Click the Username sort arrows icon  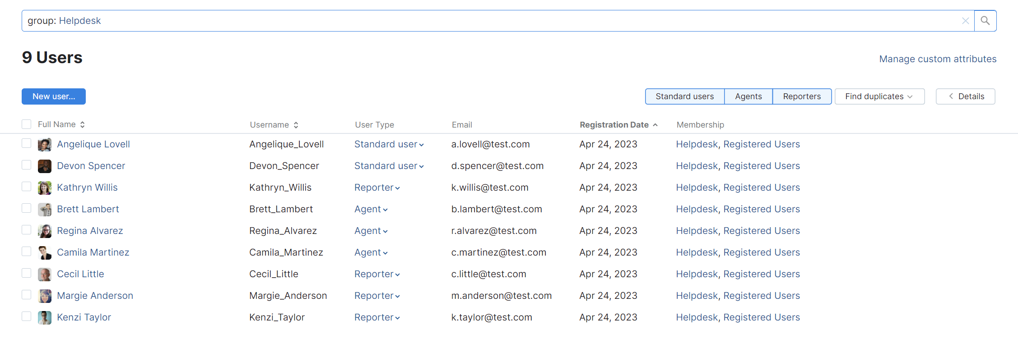pyautogui.click(x=296, y=125)
